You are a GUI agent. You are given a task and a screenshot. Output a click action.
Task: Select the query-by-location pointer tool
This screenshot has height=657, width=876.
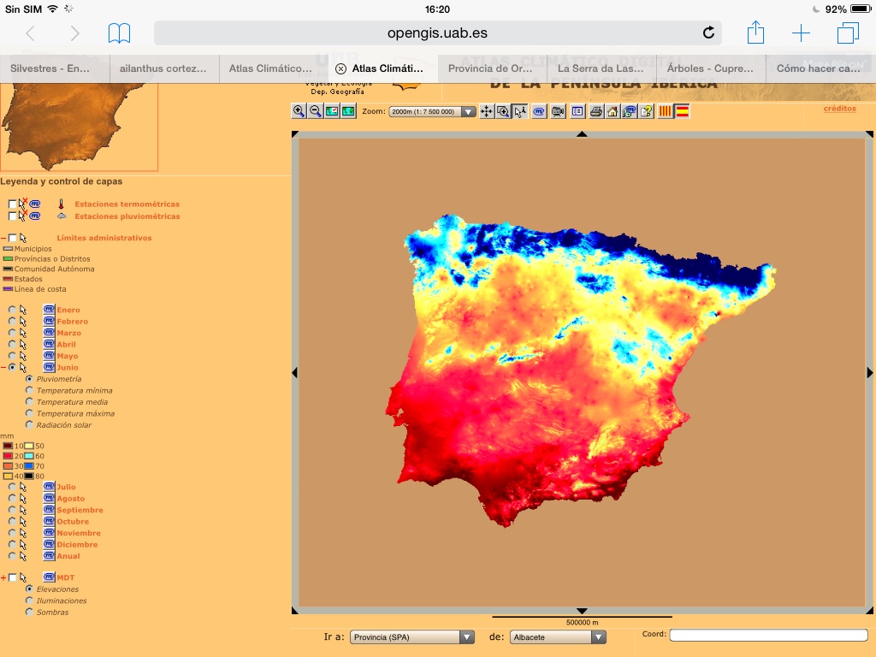pyautogui.click(x=520, y=111)
